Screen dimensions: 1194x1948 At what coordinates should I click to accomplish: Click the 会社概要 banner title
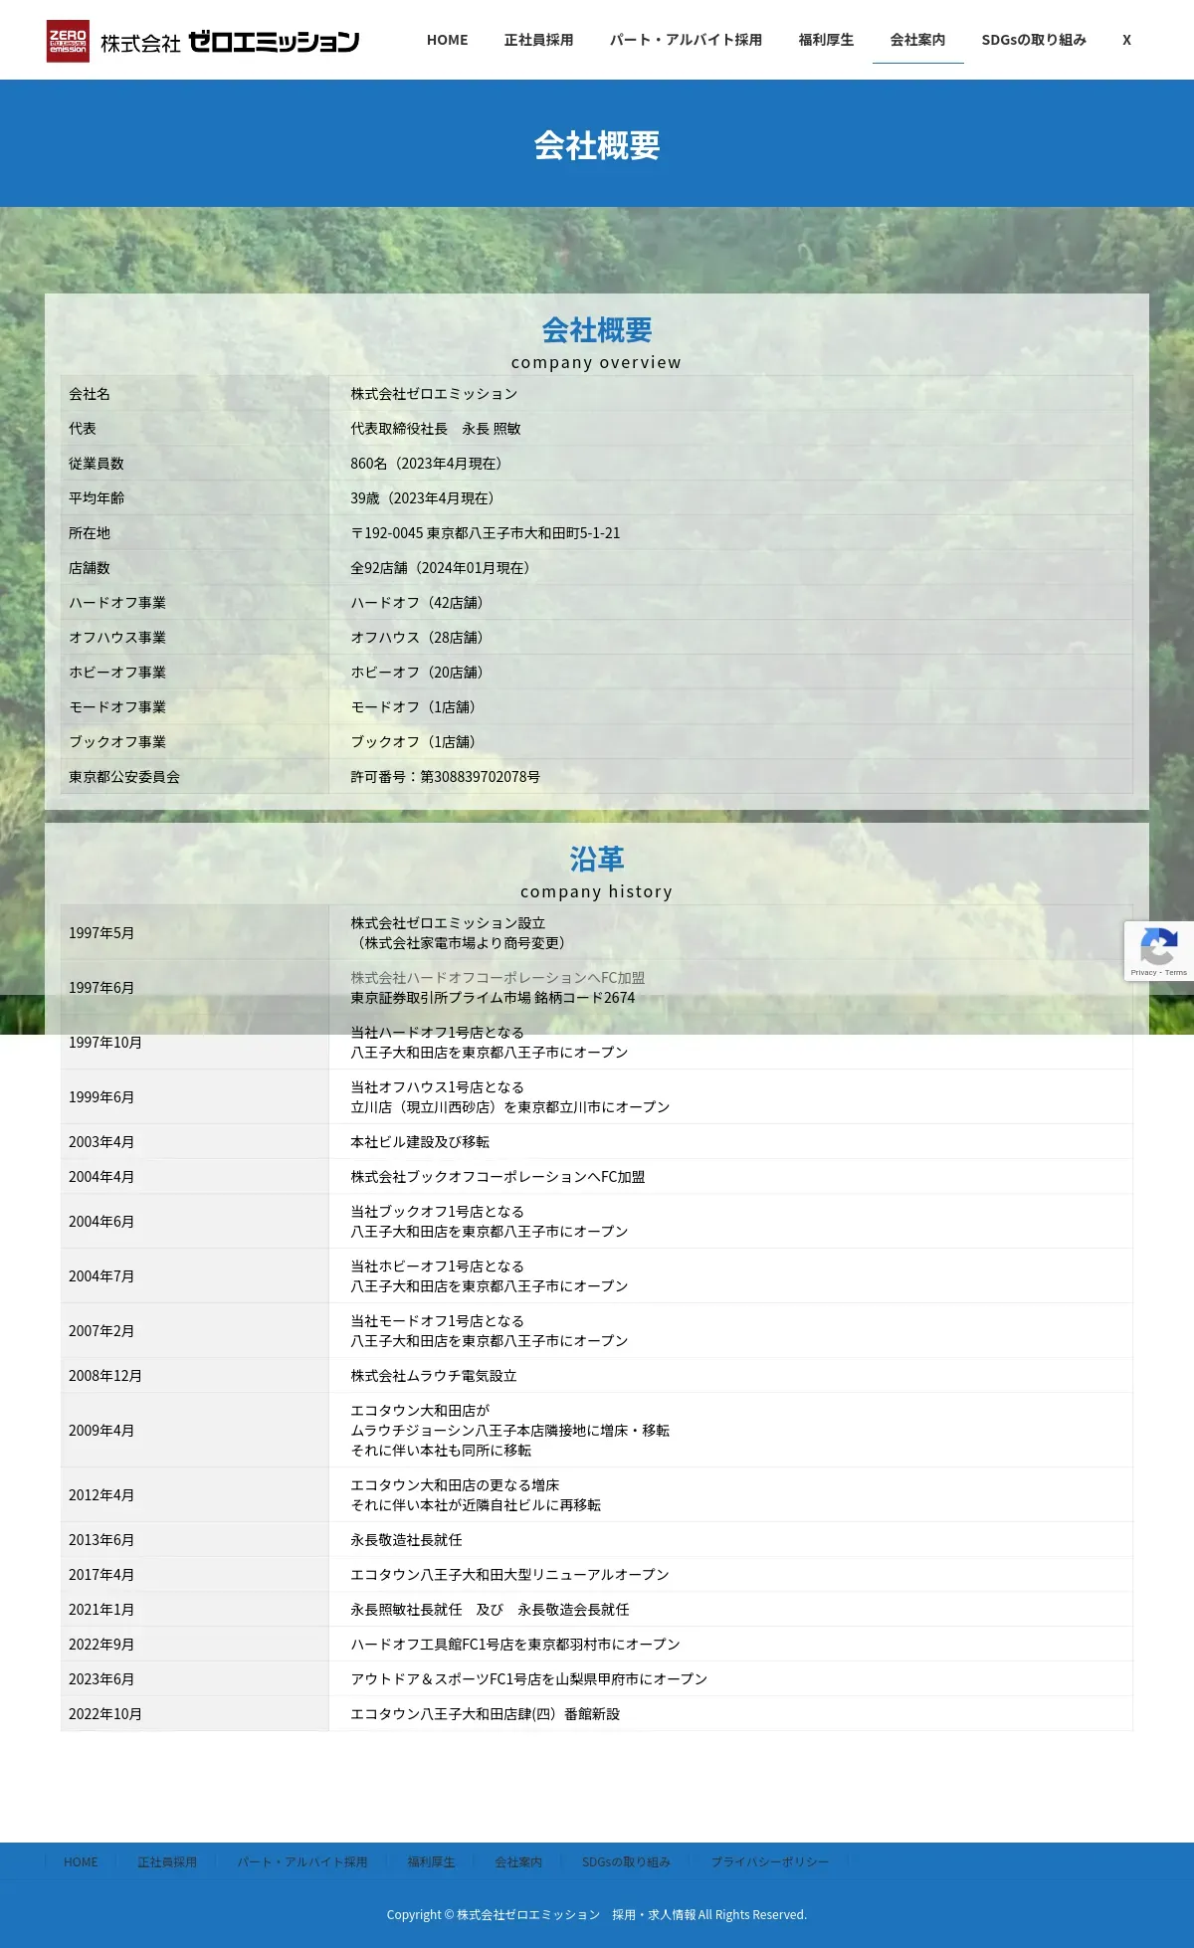[x=597, y=145]
